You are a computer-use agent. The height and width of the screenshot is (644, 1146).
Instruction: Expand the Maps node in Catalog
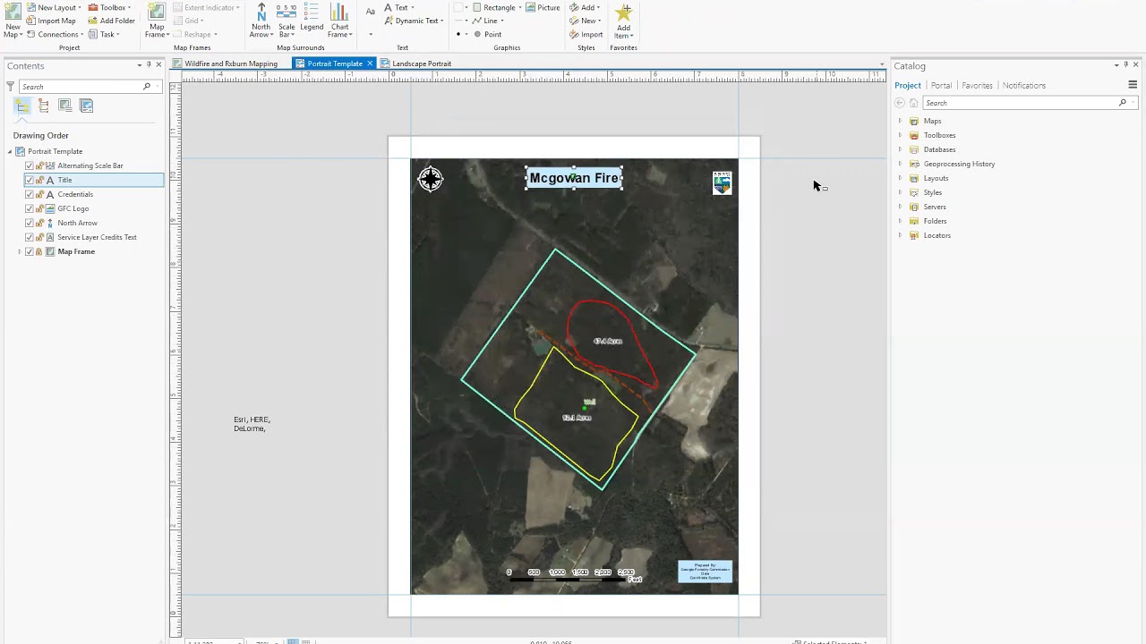pyautogui.click(x=900, y=121)
